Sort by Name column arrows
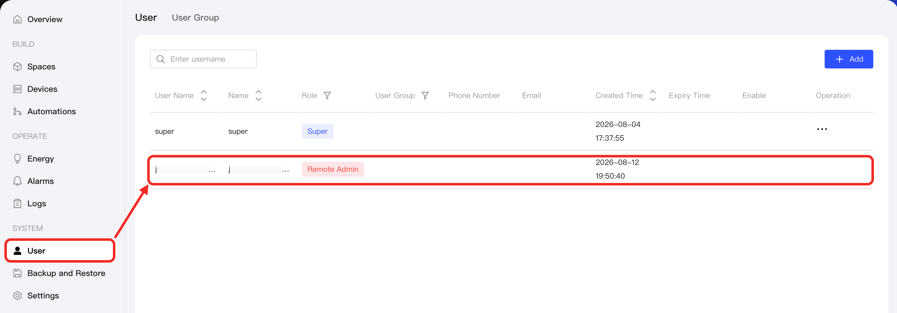 (258, 96)
